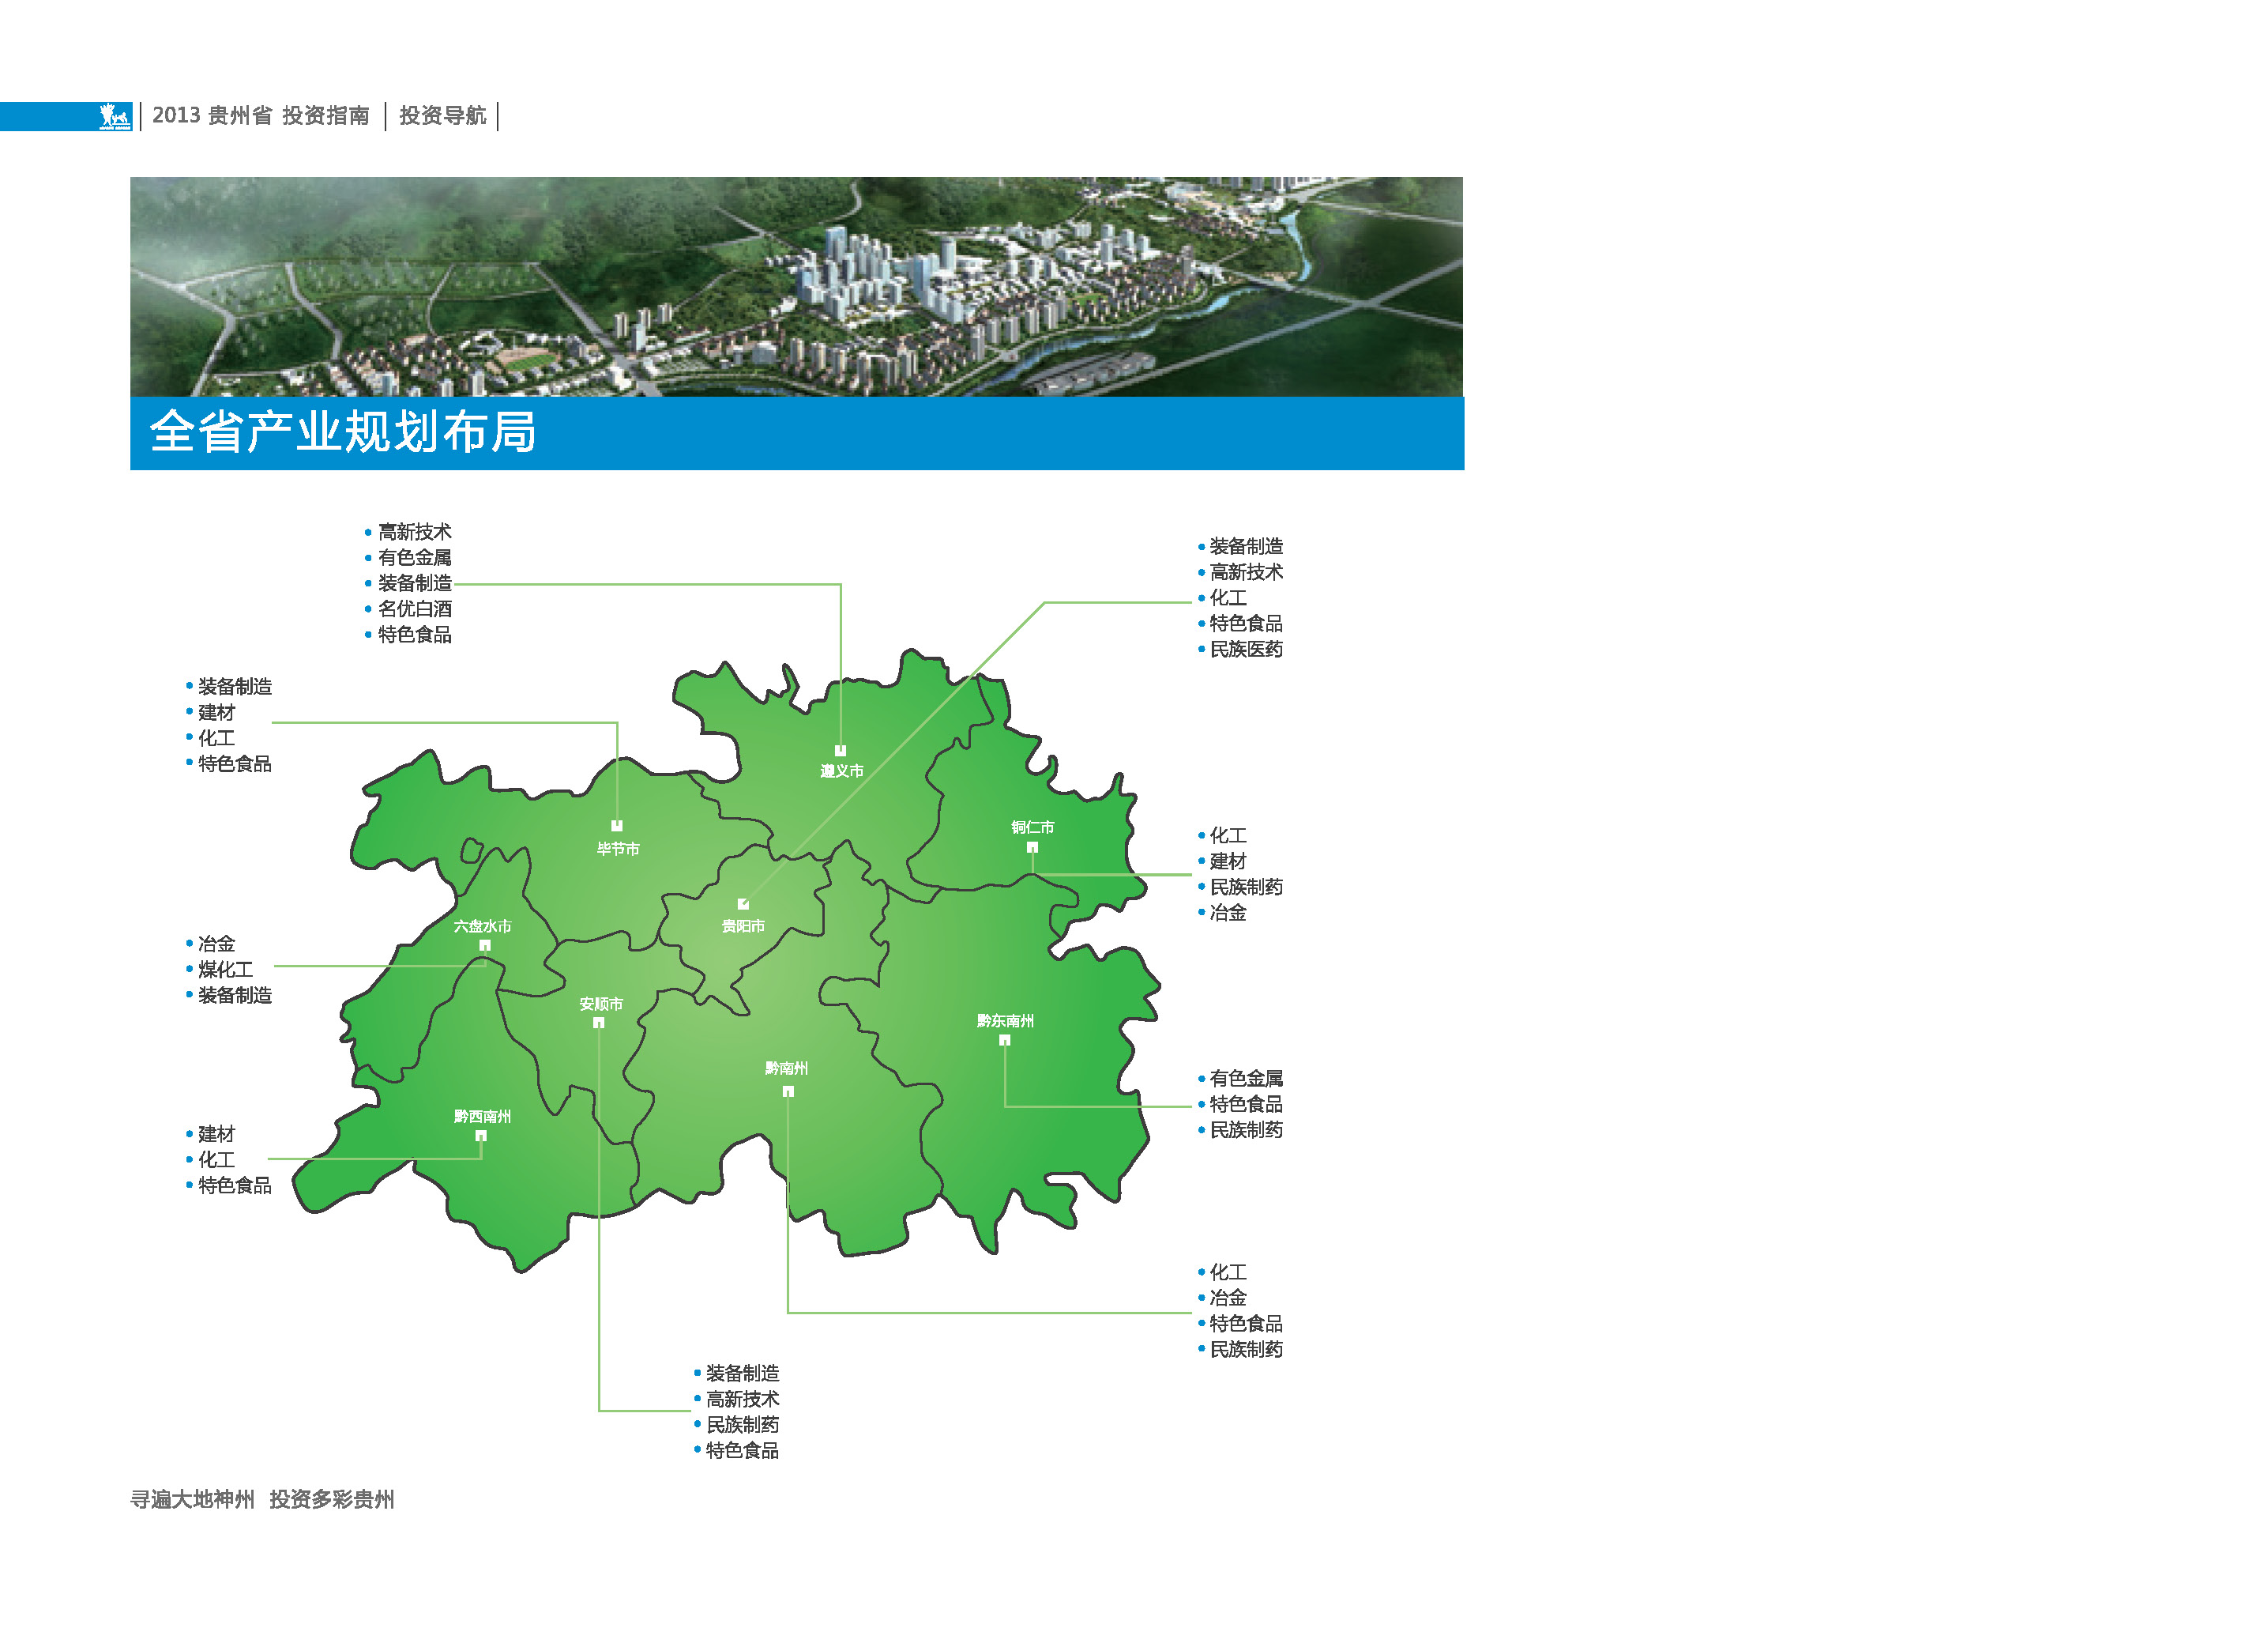Click the Tongren city marker icon
This screenshot has width=2268, height=1643.
coord(1032,847)
